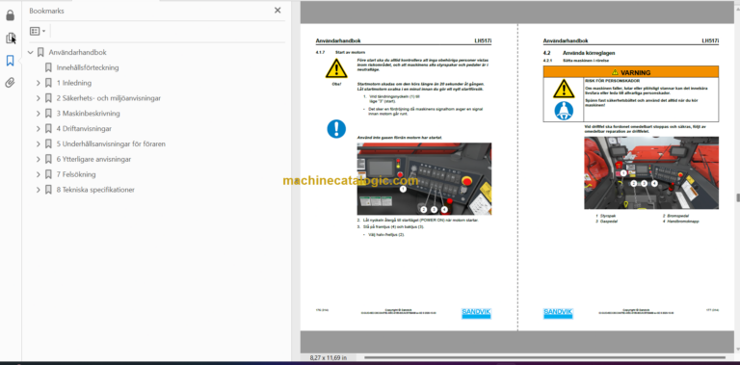Jump to 2 Säkerhets- och miljöanvisningar
Viewport: 740px width, 365px height.
point(109,98)
